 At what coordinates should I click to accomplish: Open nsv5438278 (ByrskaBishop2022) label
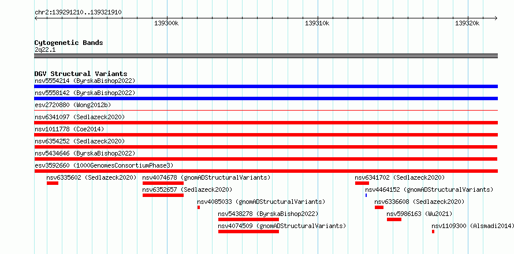(268, 214)
